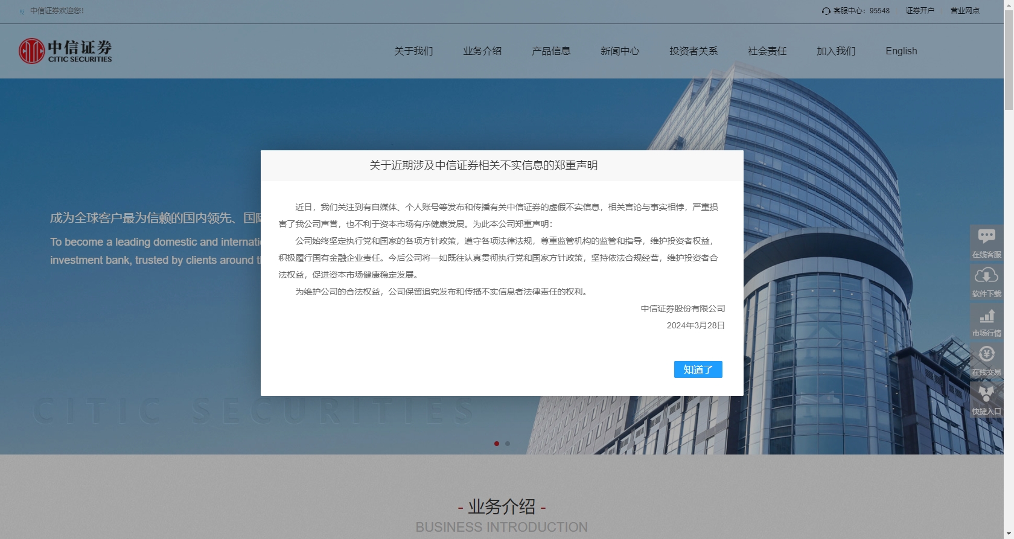Viewport: 1014px width, 539px height.
Task: Open the 关于我们 menu
Action: click(413, 51)
